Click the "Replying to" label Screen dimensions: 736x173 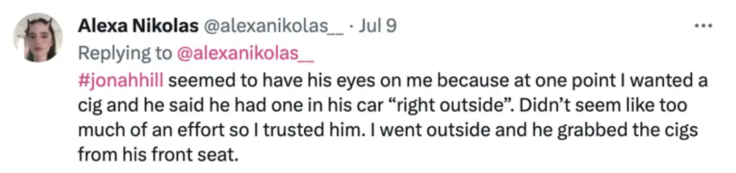coord(125,53)
